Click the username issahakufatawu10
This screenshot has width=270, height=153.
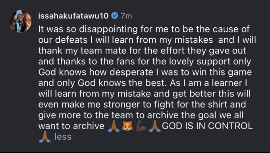pos(73,16)
